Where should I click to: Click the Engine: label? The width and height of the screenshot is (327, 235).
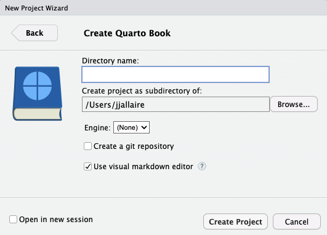pos(97,127)
